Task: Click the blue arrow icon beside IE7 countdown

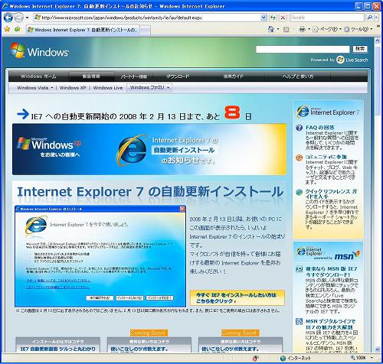Action: (23, 114)
